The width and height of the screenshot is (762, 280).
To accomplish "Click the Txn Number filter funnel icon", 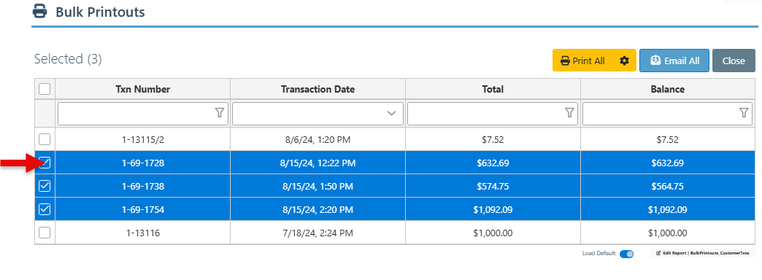I will pos(219,113).
